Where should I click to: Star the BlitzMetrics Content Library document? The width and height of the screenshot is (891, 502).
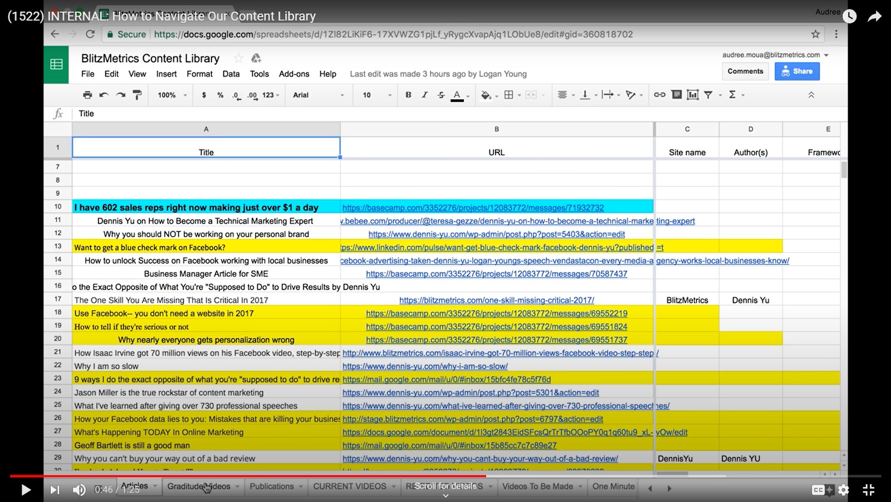(x=238, y=59)
